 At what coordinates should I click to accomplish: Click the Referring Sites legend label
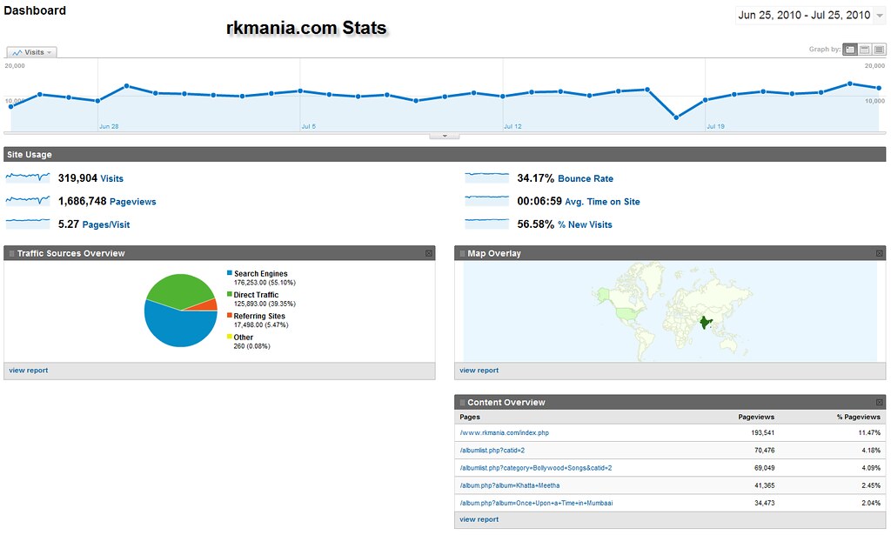pyautogui.click(x=259, y=316)
